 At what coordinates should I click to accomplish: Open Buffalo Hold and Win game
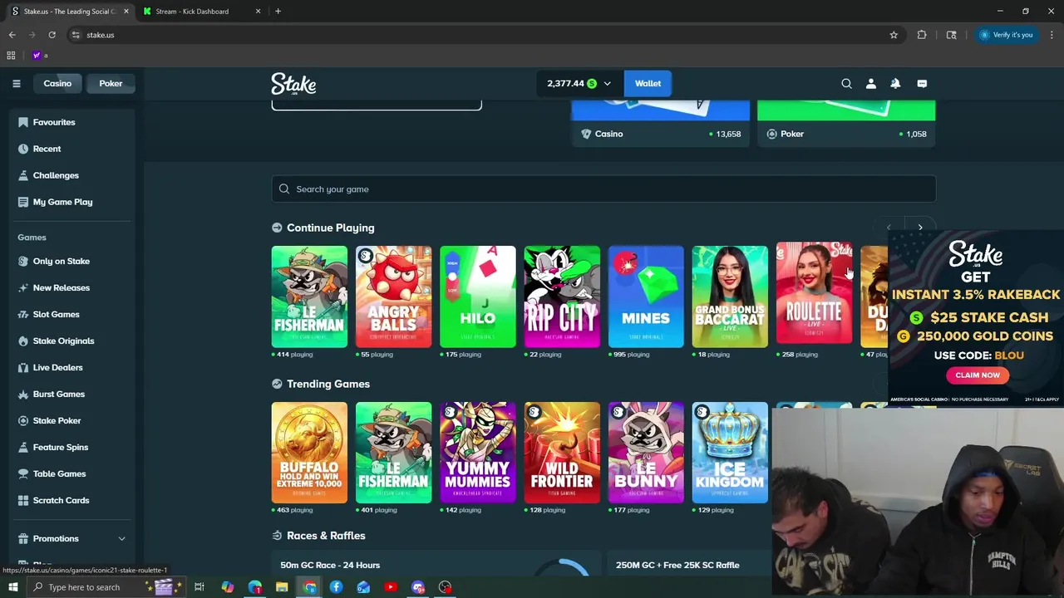[309, 453]
